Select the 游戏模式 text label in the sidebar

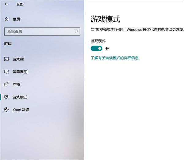tap(20, 97)
